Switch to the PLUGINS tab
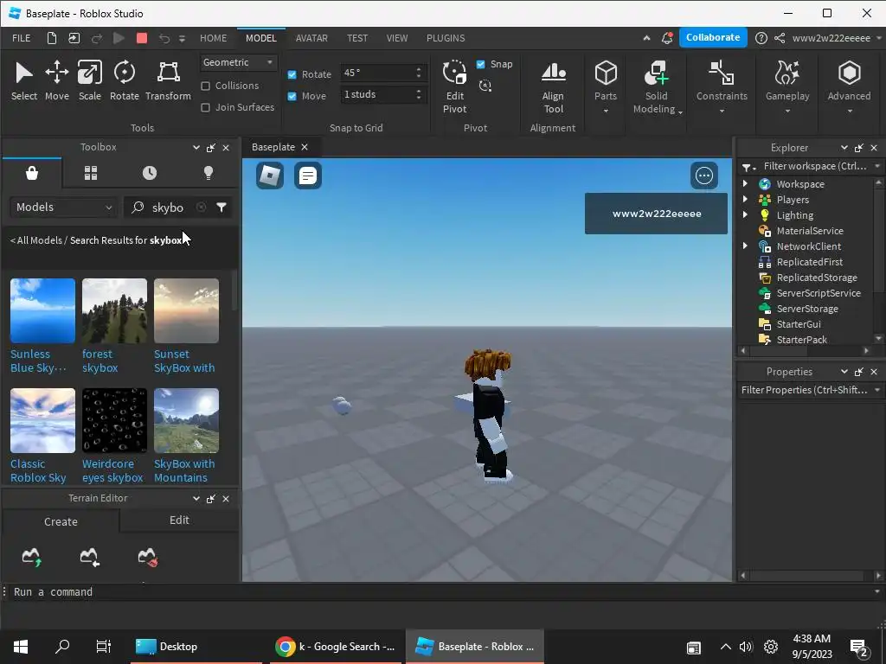The height and width of the screenshot is (664, 886). pyautogui.click(x=446, y=38)
